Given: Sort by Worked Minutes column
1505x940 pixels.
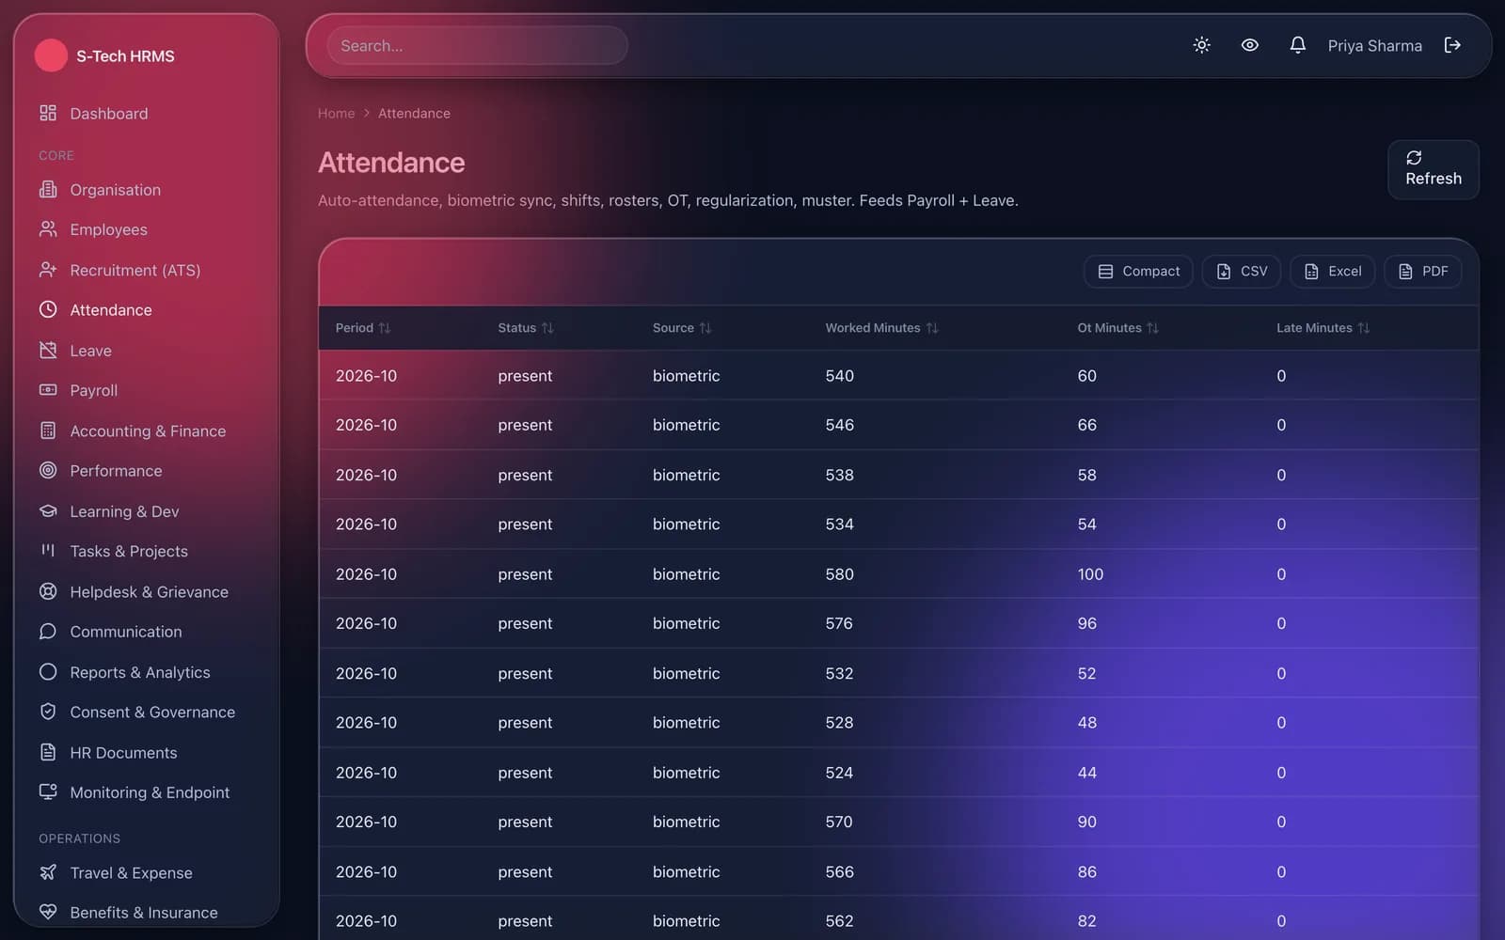Looking at the screenshot, I should 881,328.
